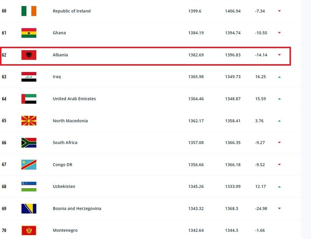The height and width of the screenshot is (239, 311).
Task: Click the Montenegro flag icon
Action: coord(29,230)
